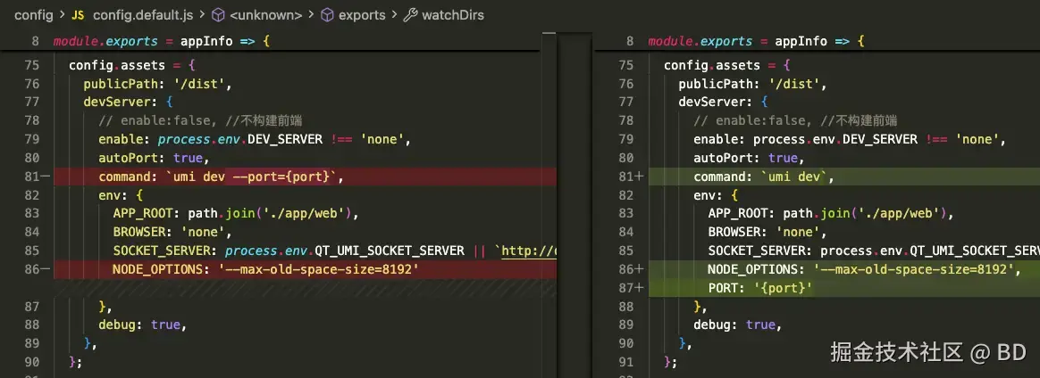Click autoPort: true in right pane
The width and height of the screenshot is (1040, 378).
[749, 158]
